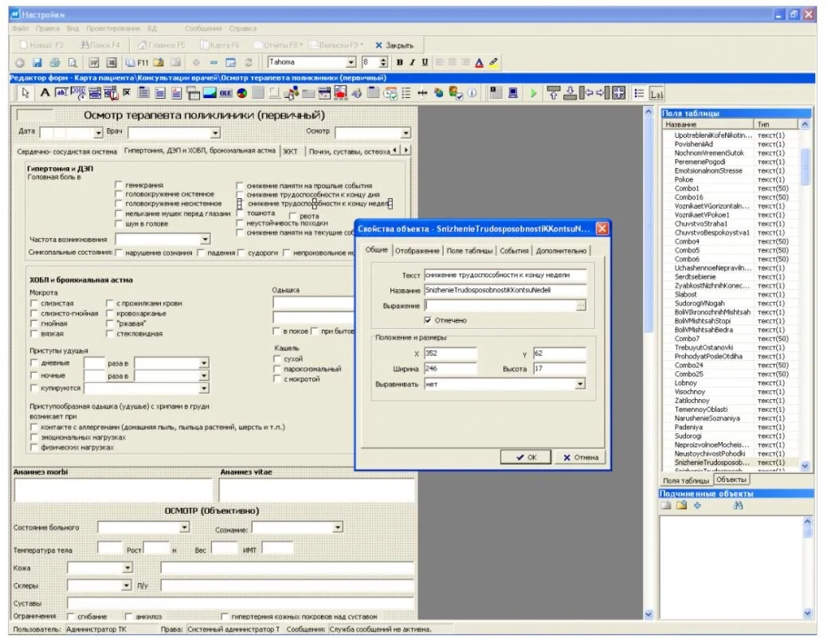Select the arrow pointer tool

(x=25, y=93)
